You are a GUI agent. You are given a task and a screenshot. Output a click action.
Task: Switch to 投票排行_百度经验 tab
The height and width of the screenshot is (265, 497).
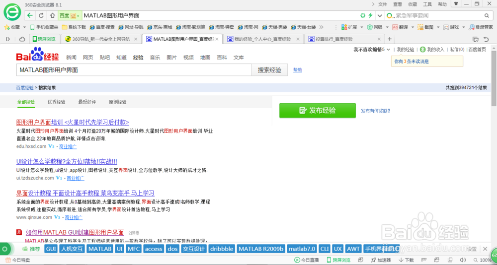click(344, 39)
